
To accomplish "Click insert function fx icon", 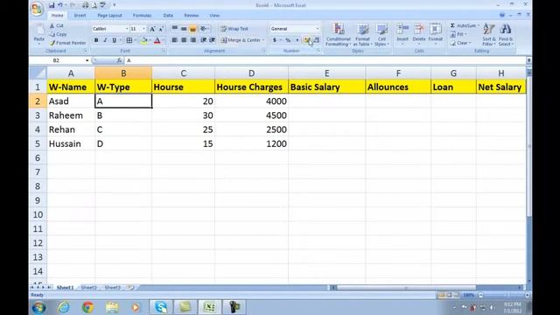I will (x=119, y=60).
